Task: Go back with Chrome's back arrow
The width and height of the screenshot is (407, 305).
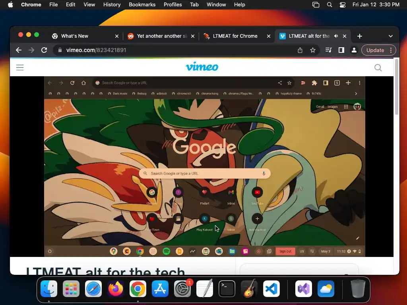Action: [19, 50]
